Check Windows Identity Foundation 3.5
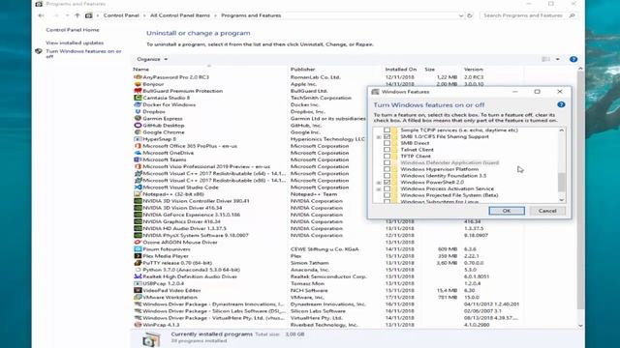This screenshot has height=348, width=620. point(387,176)
